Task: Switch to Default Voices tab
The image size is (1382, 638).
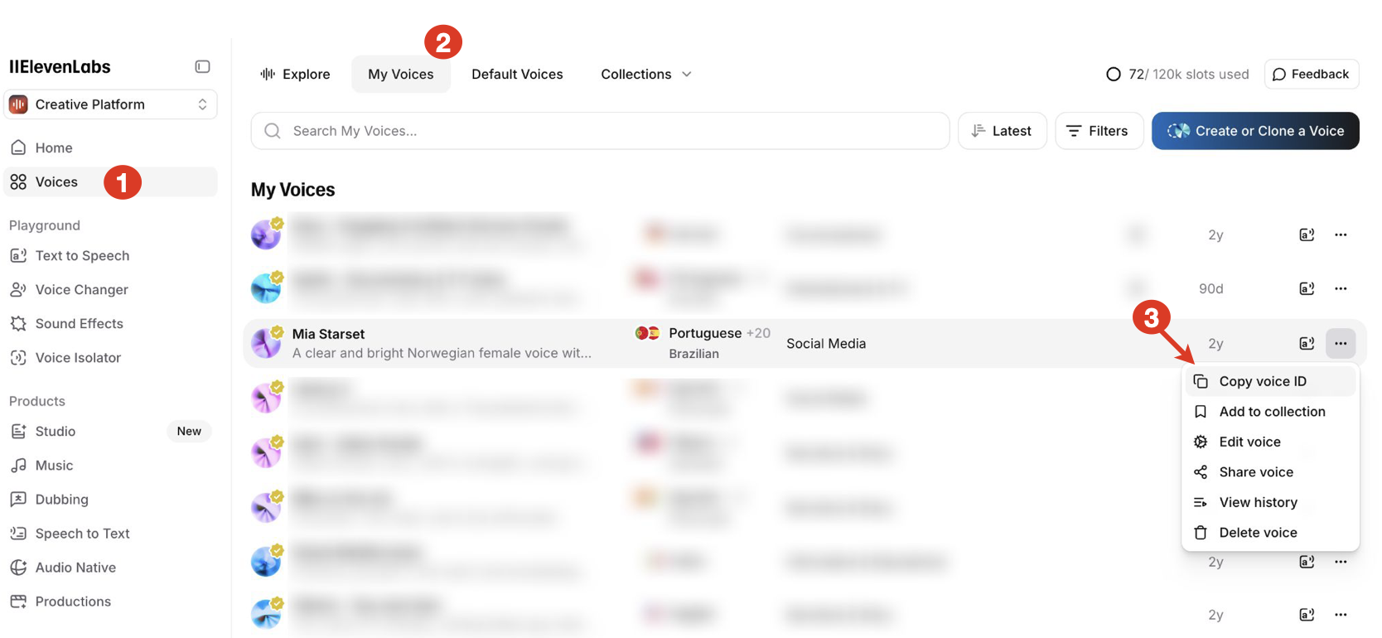Action: (517, 74)
